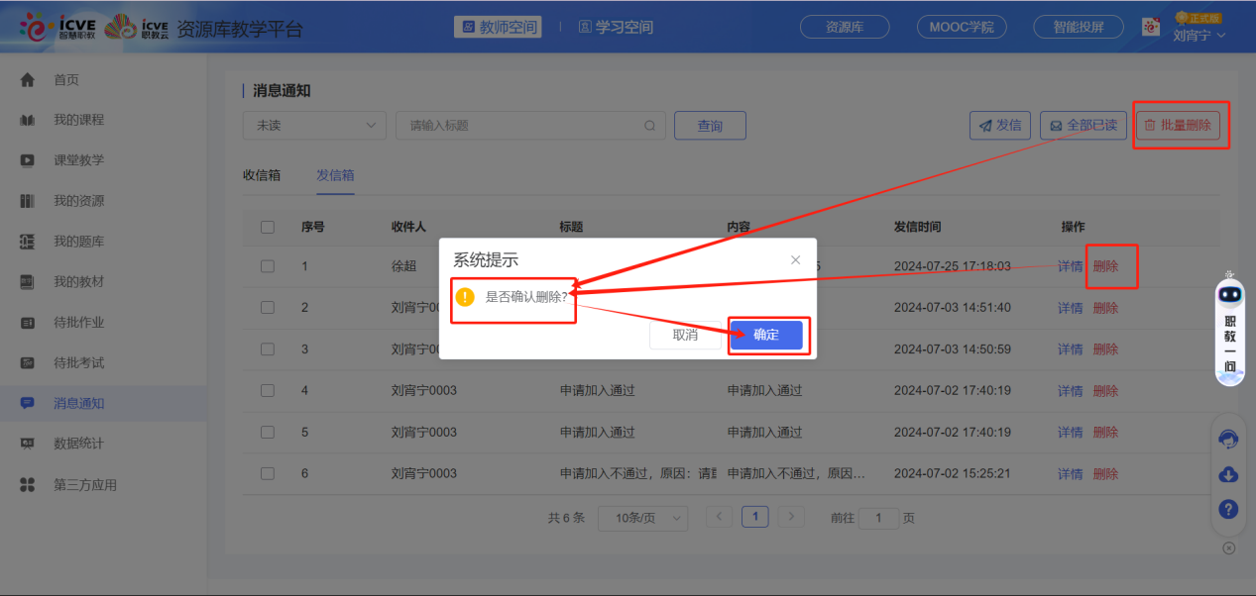Click 取消 in the dialog
This screenshot has width=1256, height=596.
click(685, 336)
